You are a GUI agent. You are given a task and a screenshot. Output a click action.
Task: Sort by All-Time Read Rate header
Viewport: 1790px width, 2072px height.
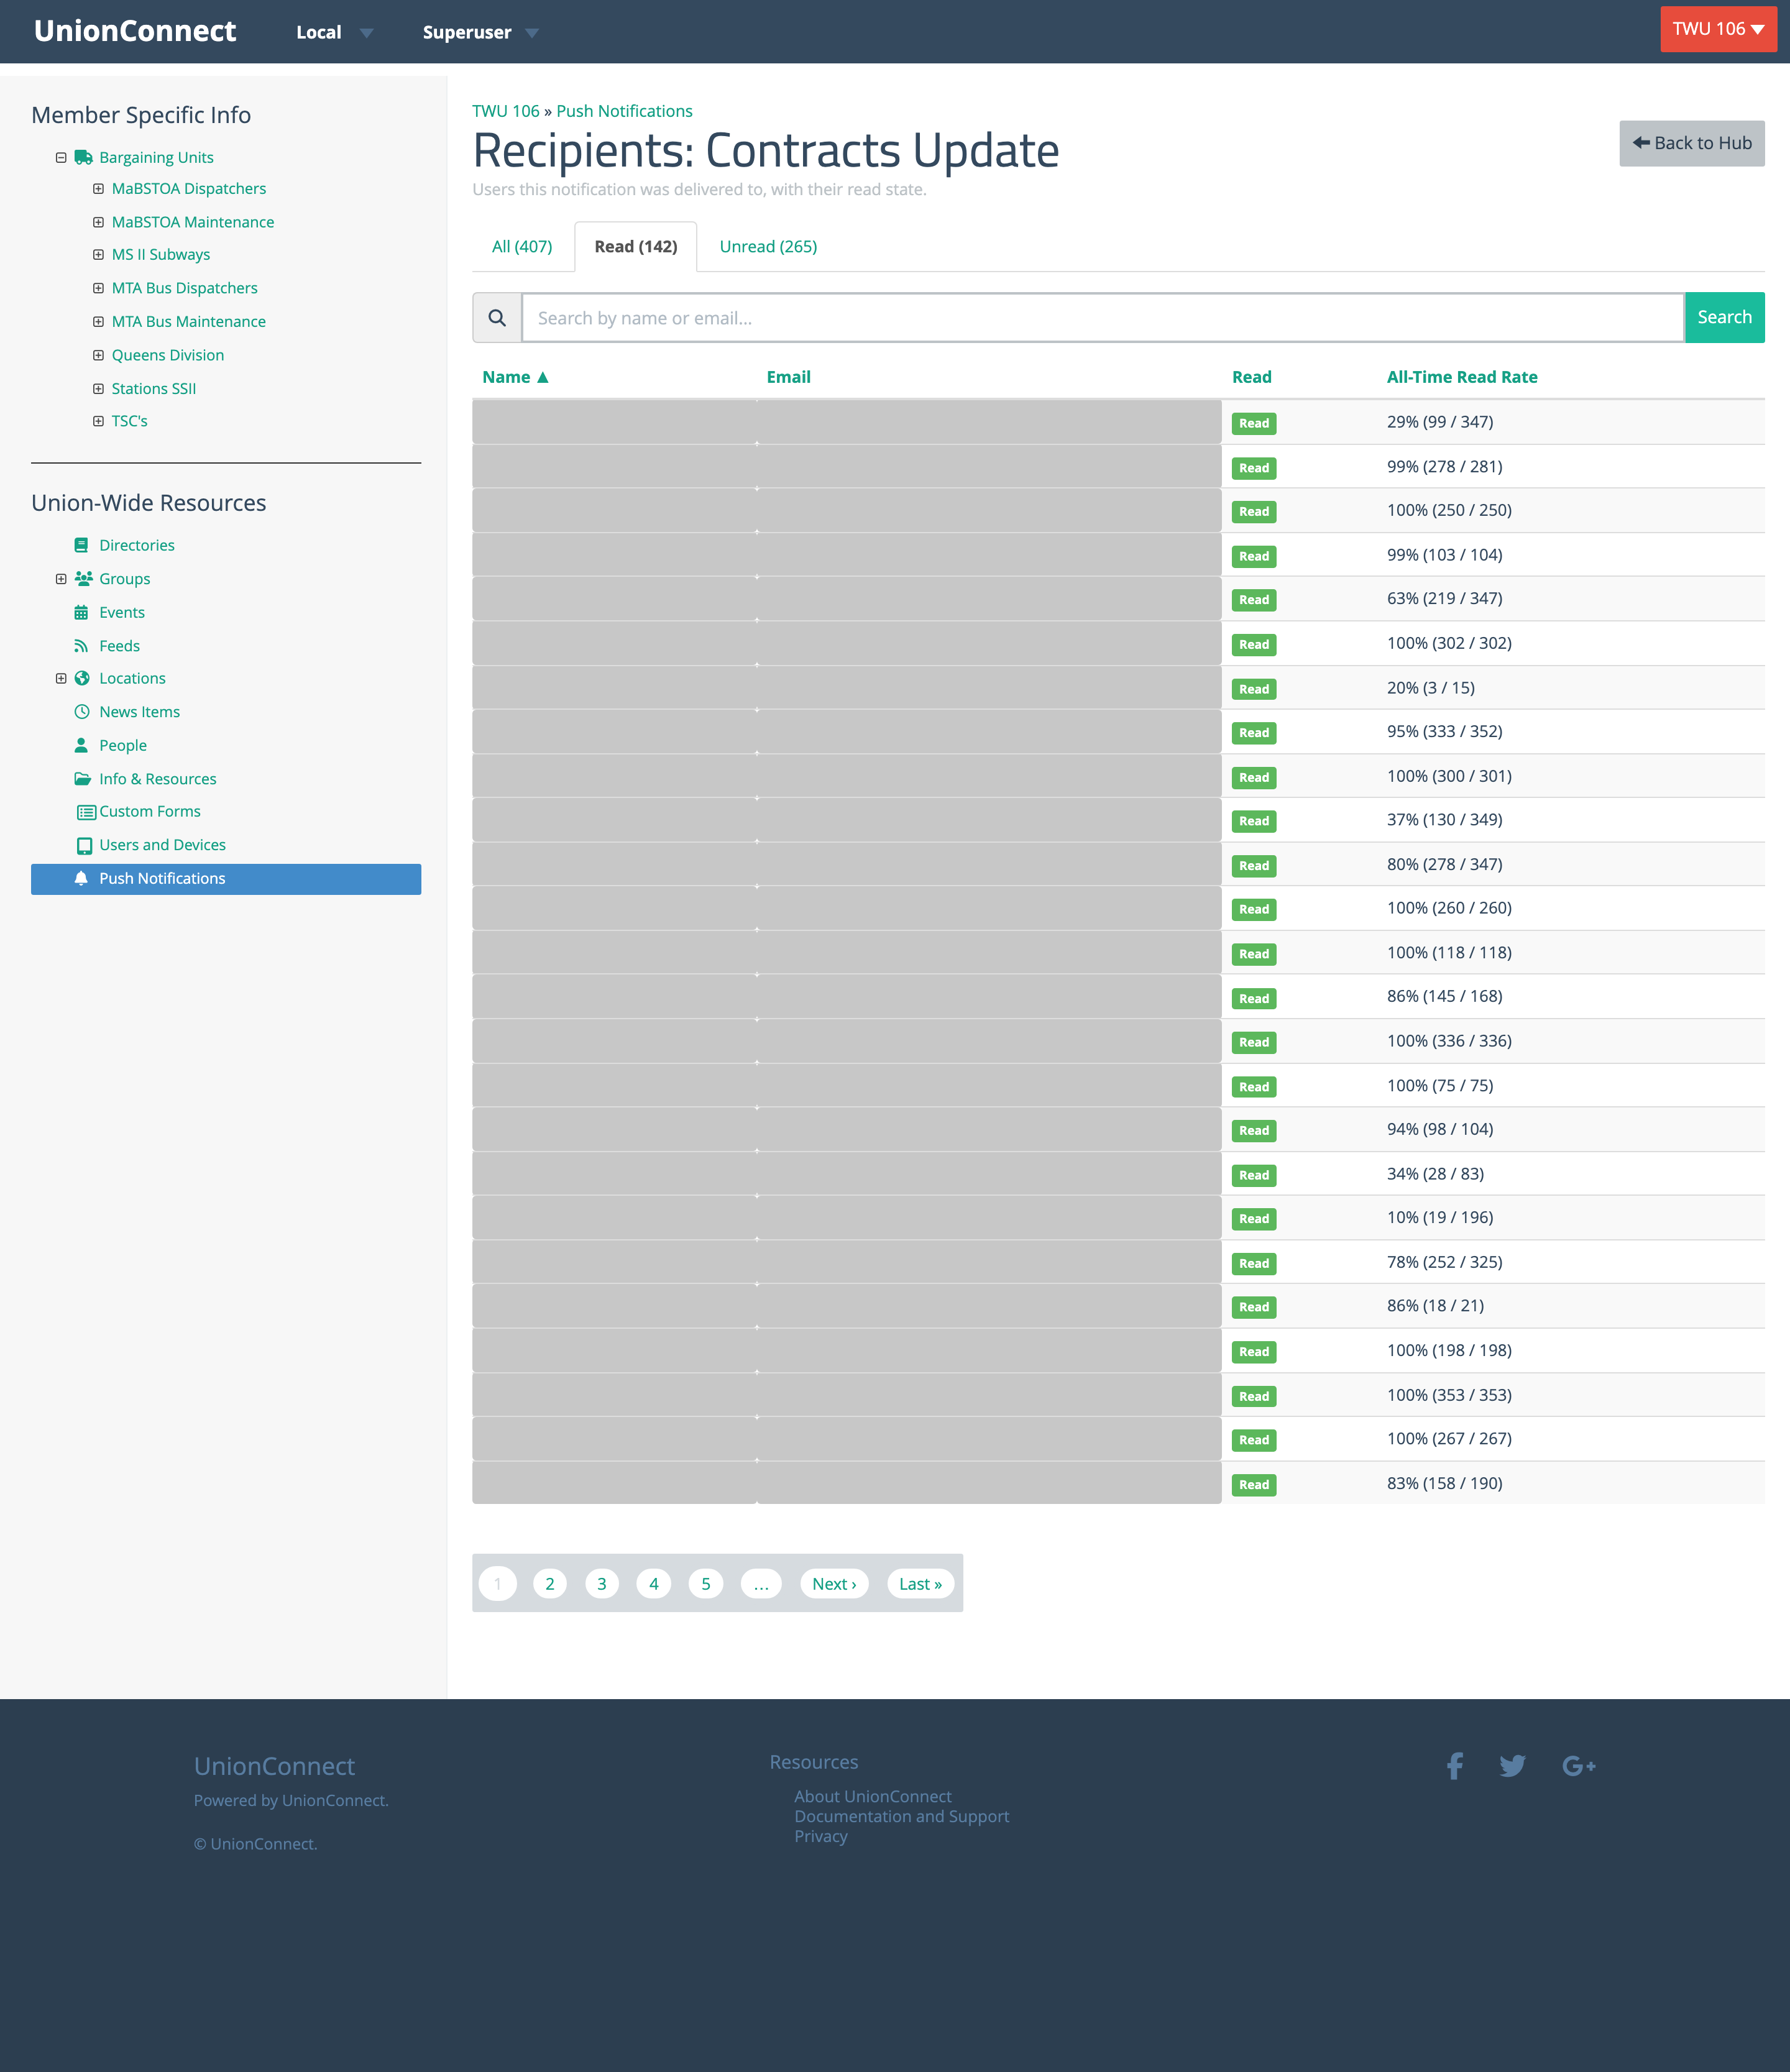click(1461, 377)
